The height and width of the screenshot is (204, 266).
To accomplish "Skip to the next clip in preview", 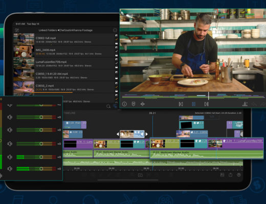I will [x=207, y=104].
